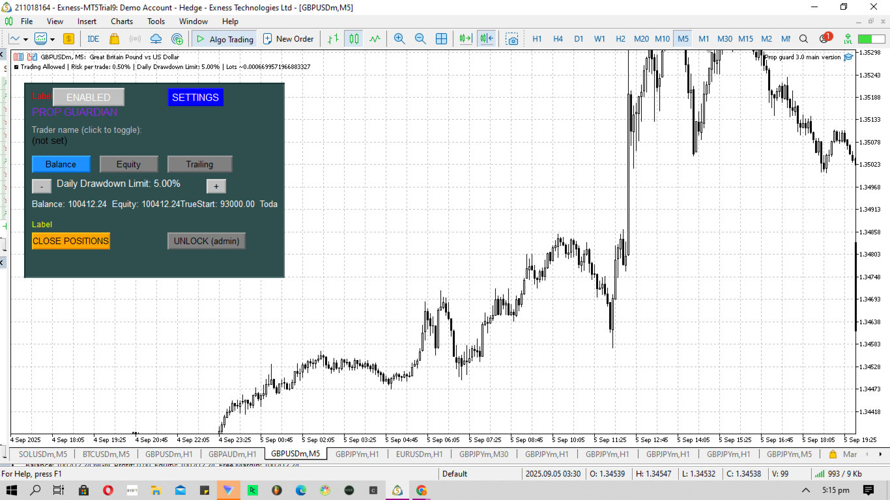Set timeframe to D1
Screen dimensions: 890x500
click(x=579, y=39)
